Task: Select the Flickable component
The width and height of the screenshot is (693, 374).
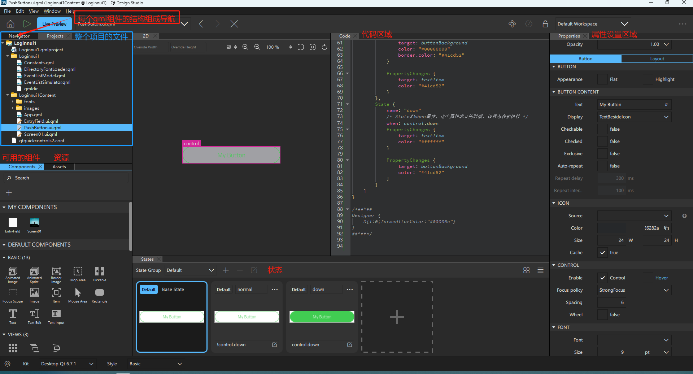Action: pos(99,274)
